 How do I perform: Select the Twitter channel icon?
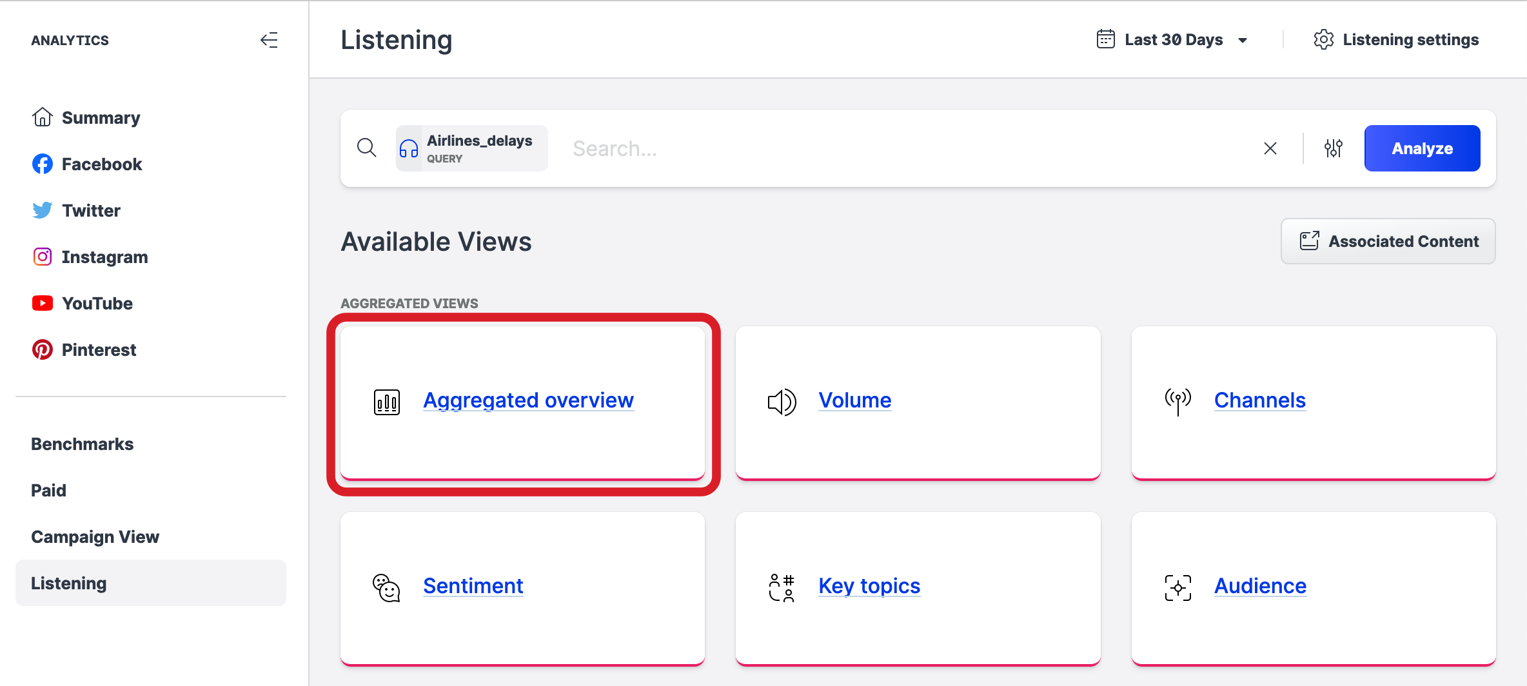point(41,210)
